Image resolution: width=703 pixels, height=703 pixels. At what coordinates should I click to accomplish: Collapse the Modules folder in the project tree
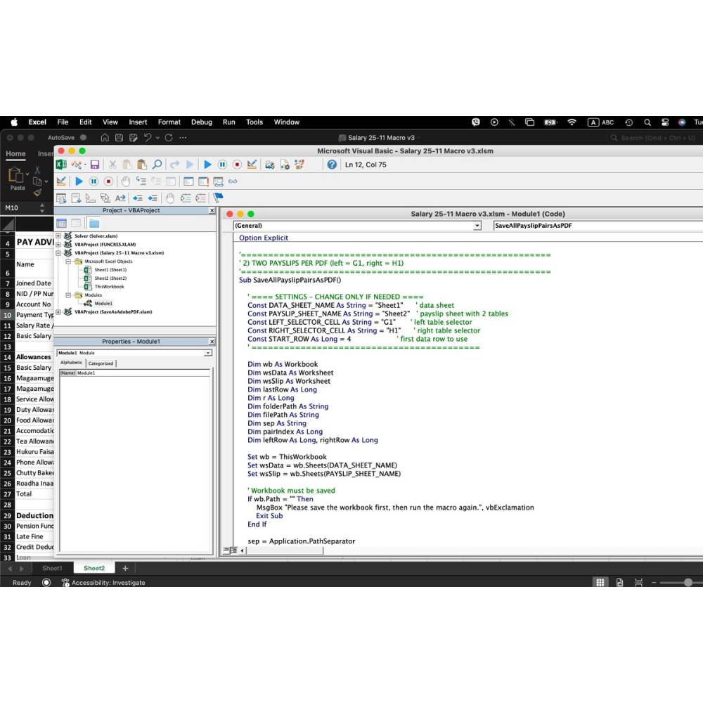coord(68,295)
